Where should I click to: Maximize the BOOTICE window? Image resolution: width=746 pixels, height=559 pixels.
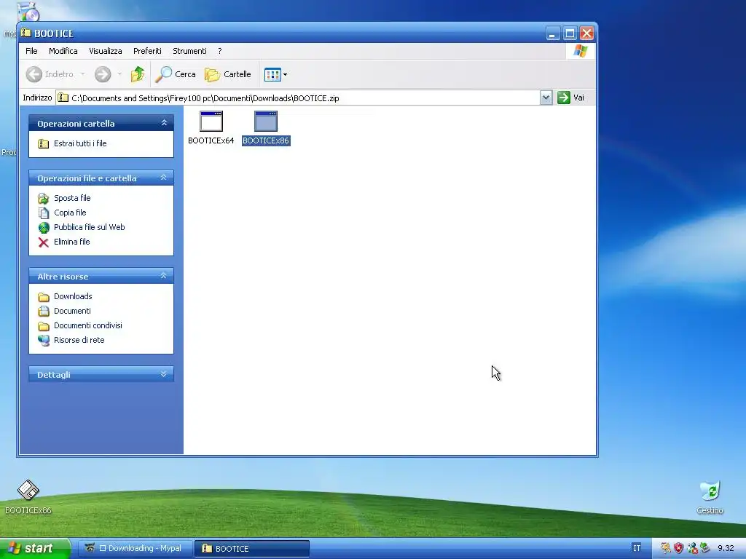pyautogui.click(x=570, y=33)
